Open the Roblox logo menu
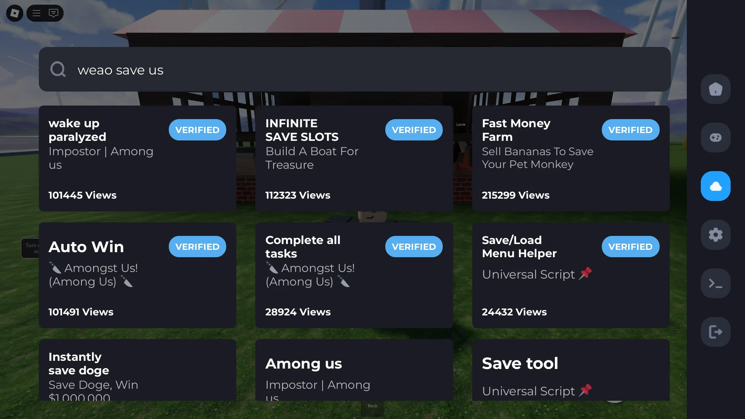Screen dimensions: 745x419 tap(15, 13)
